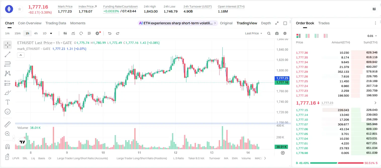Choose the text annotation tool

(x=8, y=102)
